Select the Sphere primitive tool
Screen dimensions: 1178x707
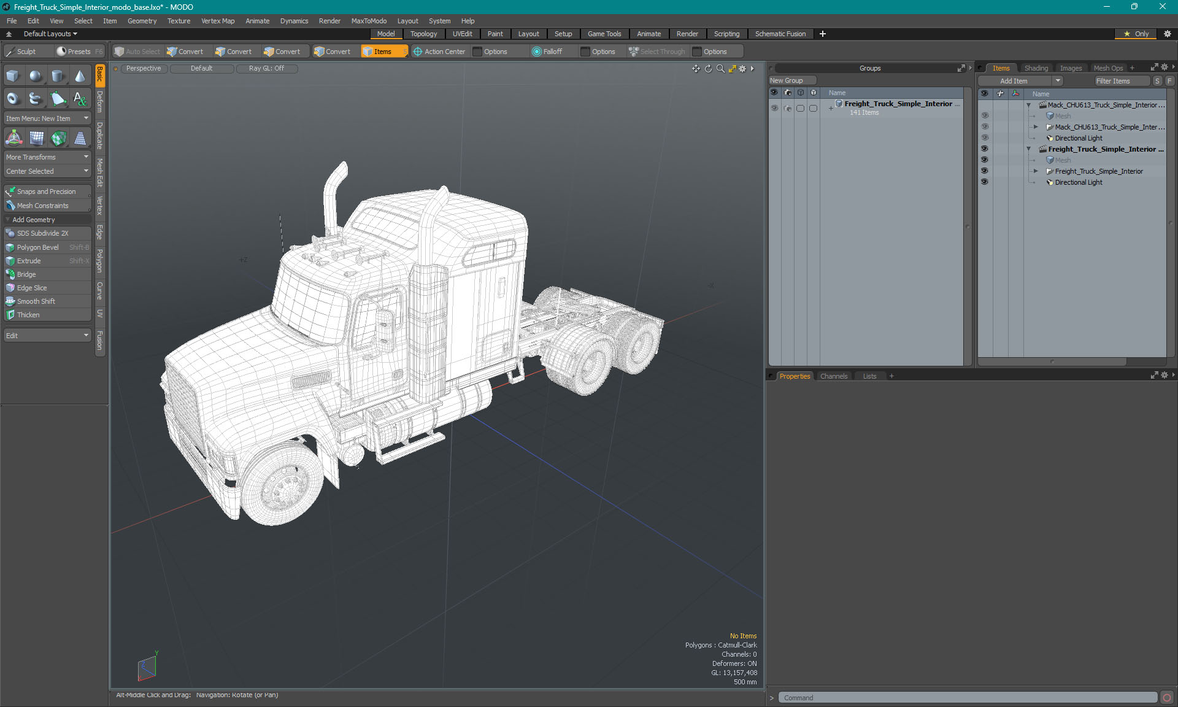36,76
